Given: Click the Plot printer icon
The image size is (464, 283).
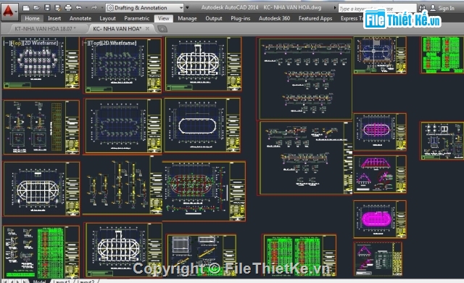Looking at the screenshot, I should (68, 8).
